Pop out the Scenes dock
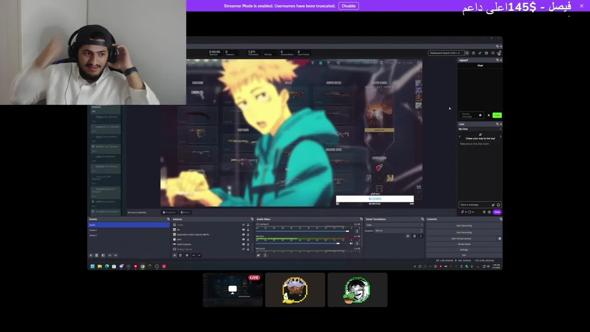This screenshot has width=590, height=332. click(x=168, y=219)
